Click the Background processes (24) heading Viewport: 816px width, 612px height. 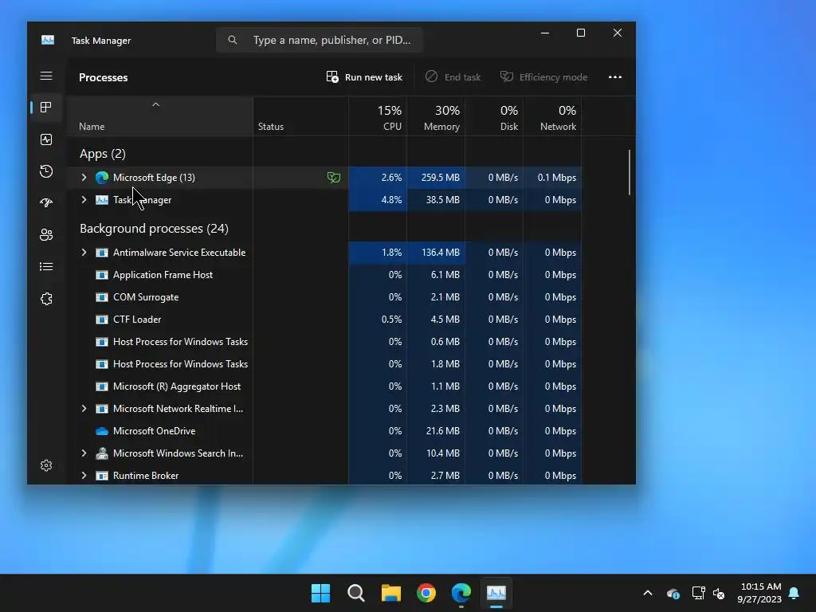click(154, 229)
